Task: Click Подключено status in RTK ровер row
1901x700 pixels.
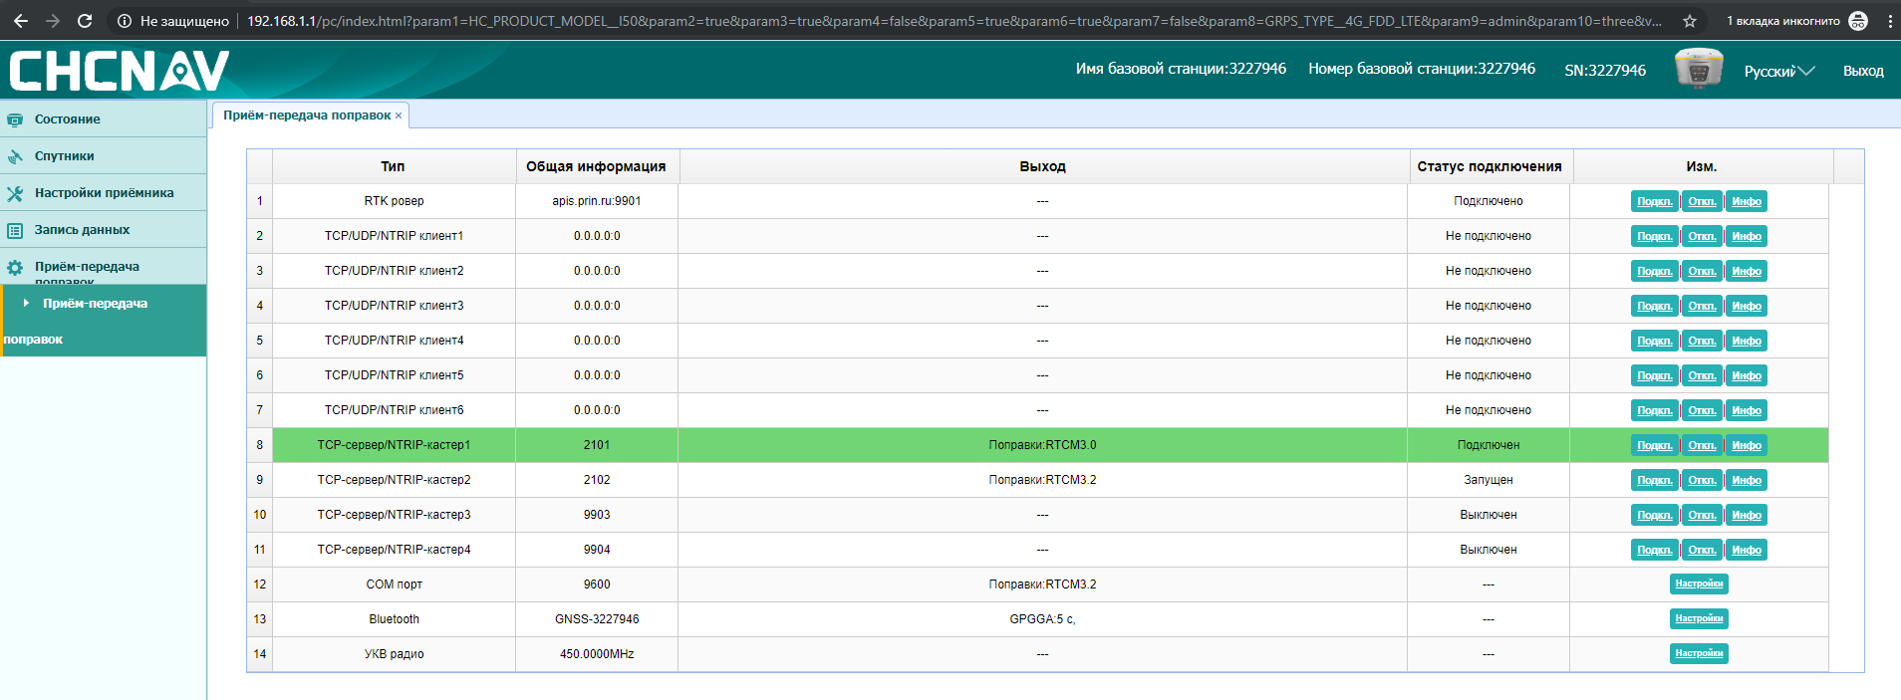Action: (x=1488, y=201)
